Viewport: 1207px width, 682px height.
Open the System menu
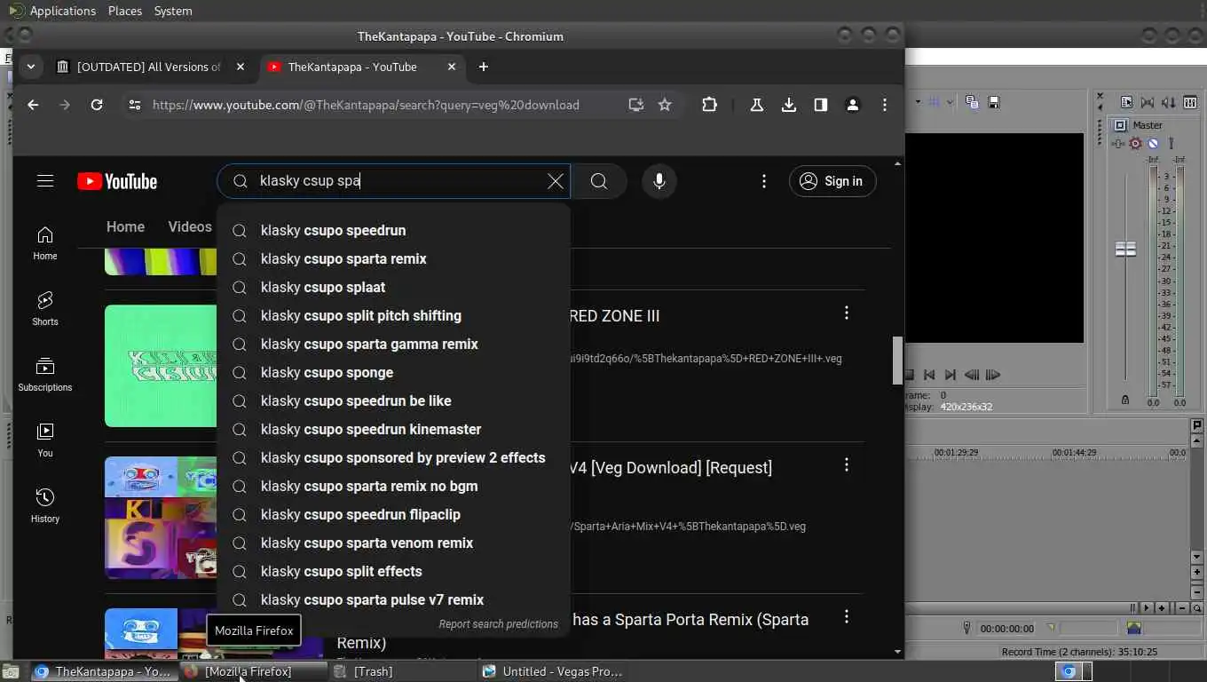pyautogui.click(x=173, y=11)
